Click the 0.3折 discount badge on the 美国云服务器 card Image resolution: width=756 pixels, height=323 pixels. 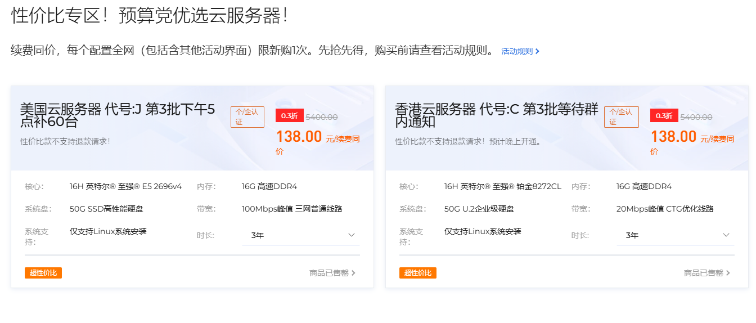[289, 116]
